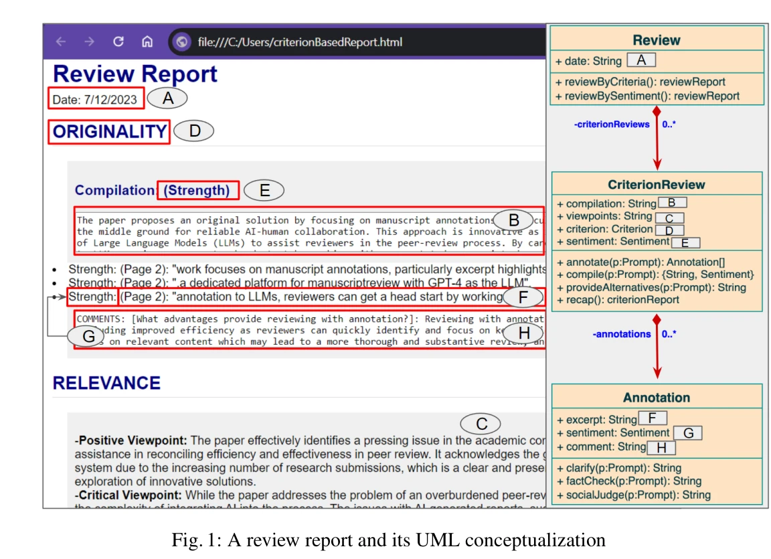
Task: Click the -Positive Viewpoint label
Action: 131,441
